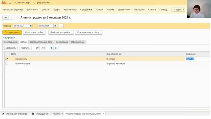
Task: Open the Контрагенты menu
Action: point(70,10)
